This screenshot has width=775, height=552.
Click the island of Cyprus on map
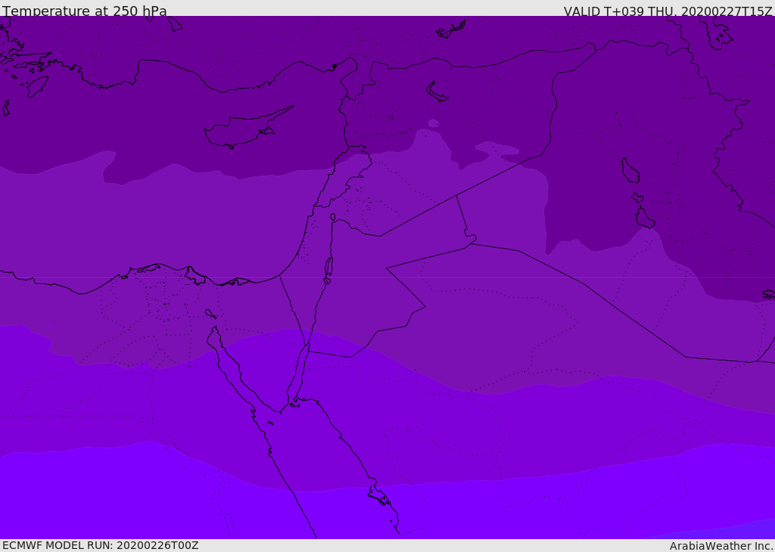(x=247, y=129)
